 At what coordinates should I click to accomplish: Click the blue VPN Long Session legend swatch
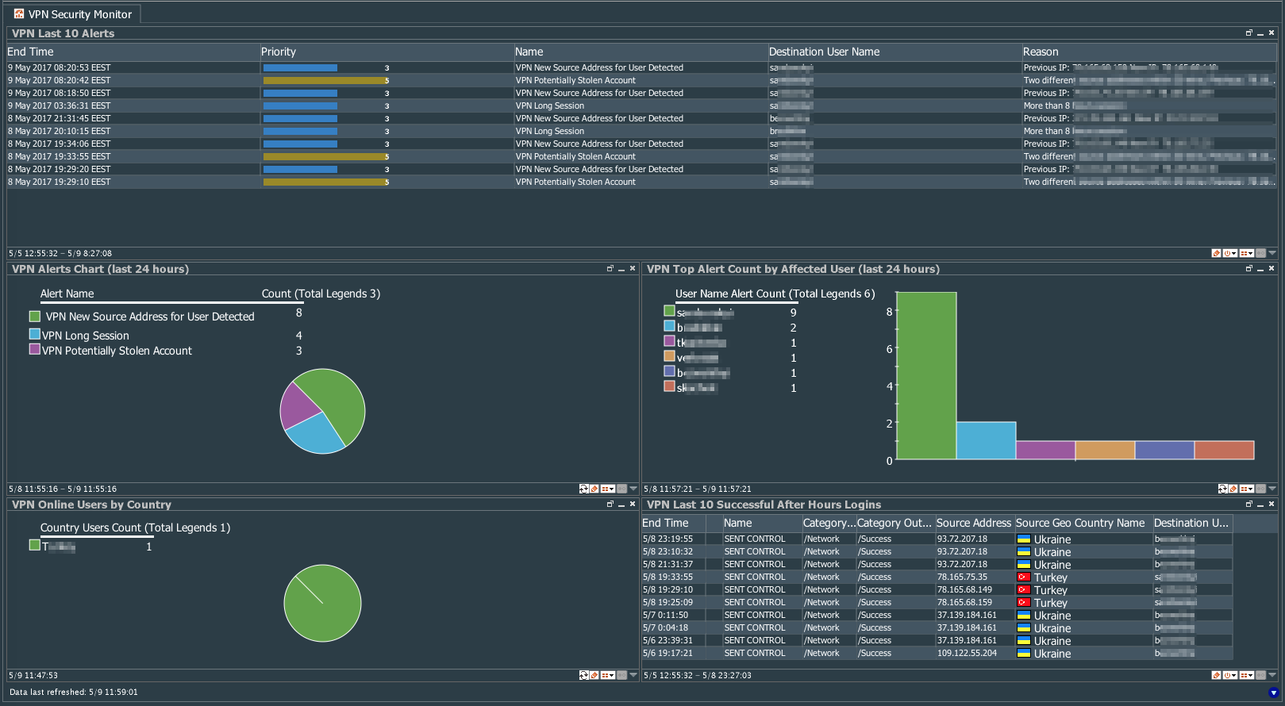tap(35, 335)
